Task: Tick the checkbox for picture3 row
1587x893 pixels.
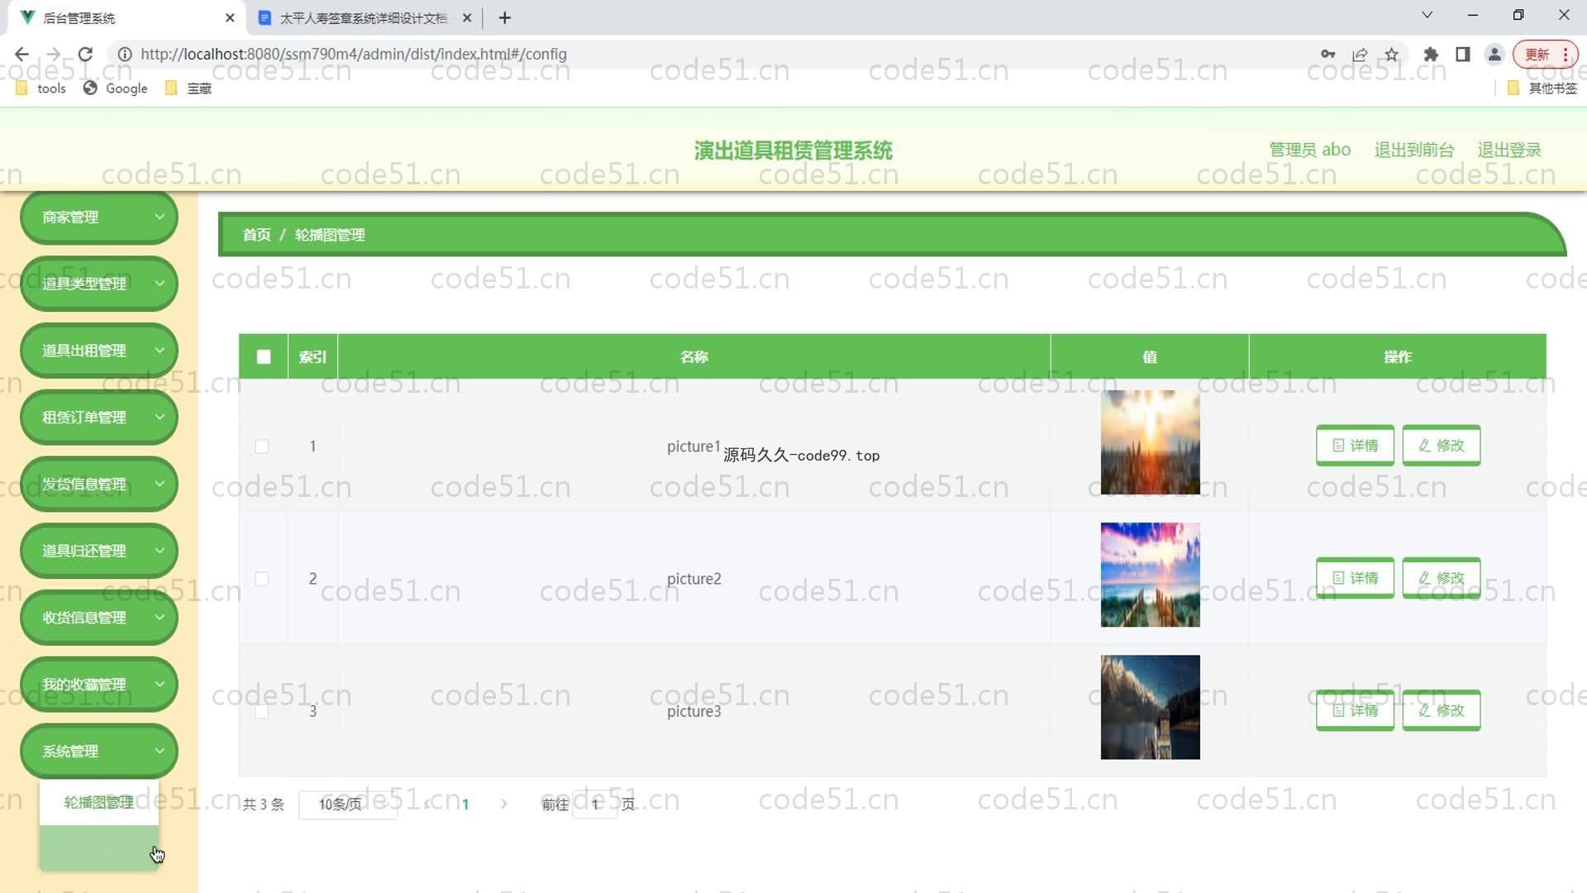Action: click(262, 711)
